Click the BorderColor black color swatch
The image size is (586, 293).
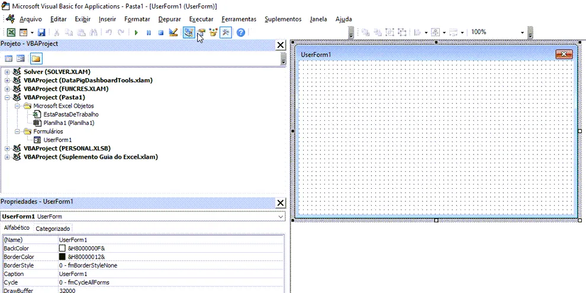[x=62, y=257]
